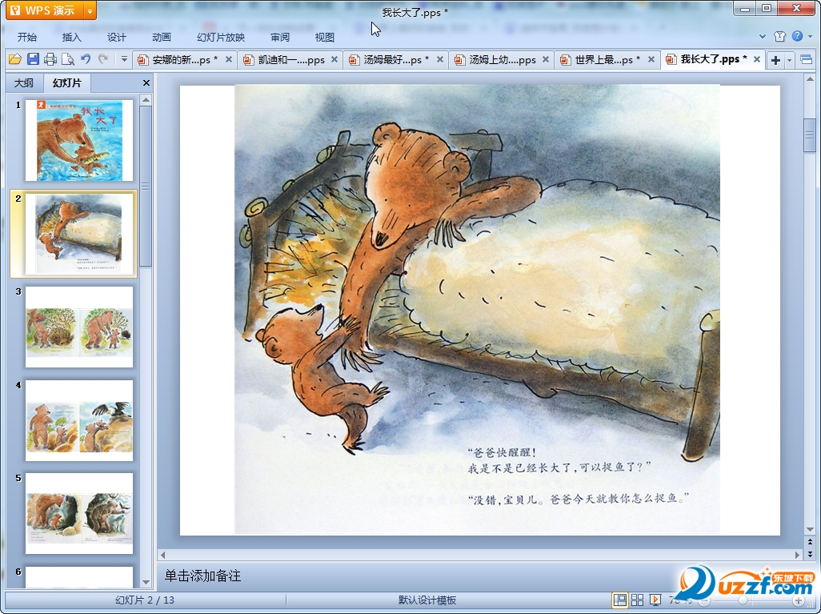Switch to slide sorter view icon

(638, 600)
